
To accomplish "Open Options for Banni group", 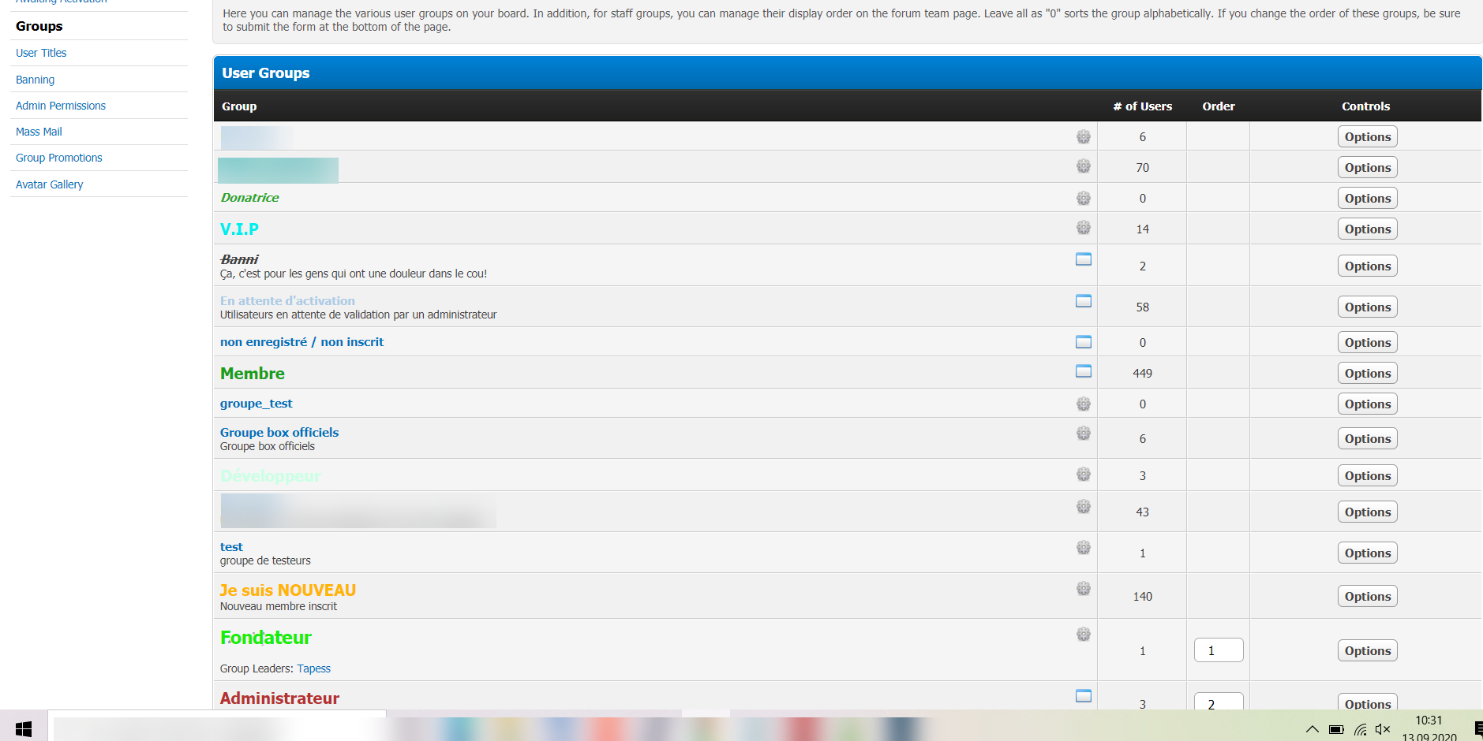I will [x=1368, y=266].
